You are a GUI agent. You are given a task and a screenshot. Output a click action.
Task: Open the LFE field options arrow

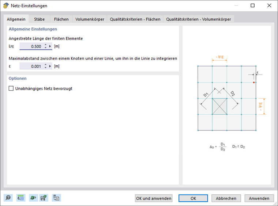50,46
